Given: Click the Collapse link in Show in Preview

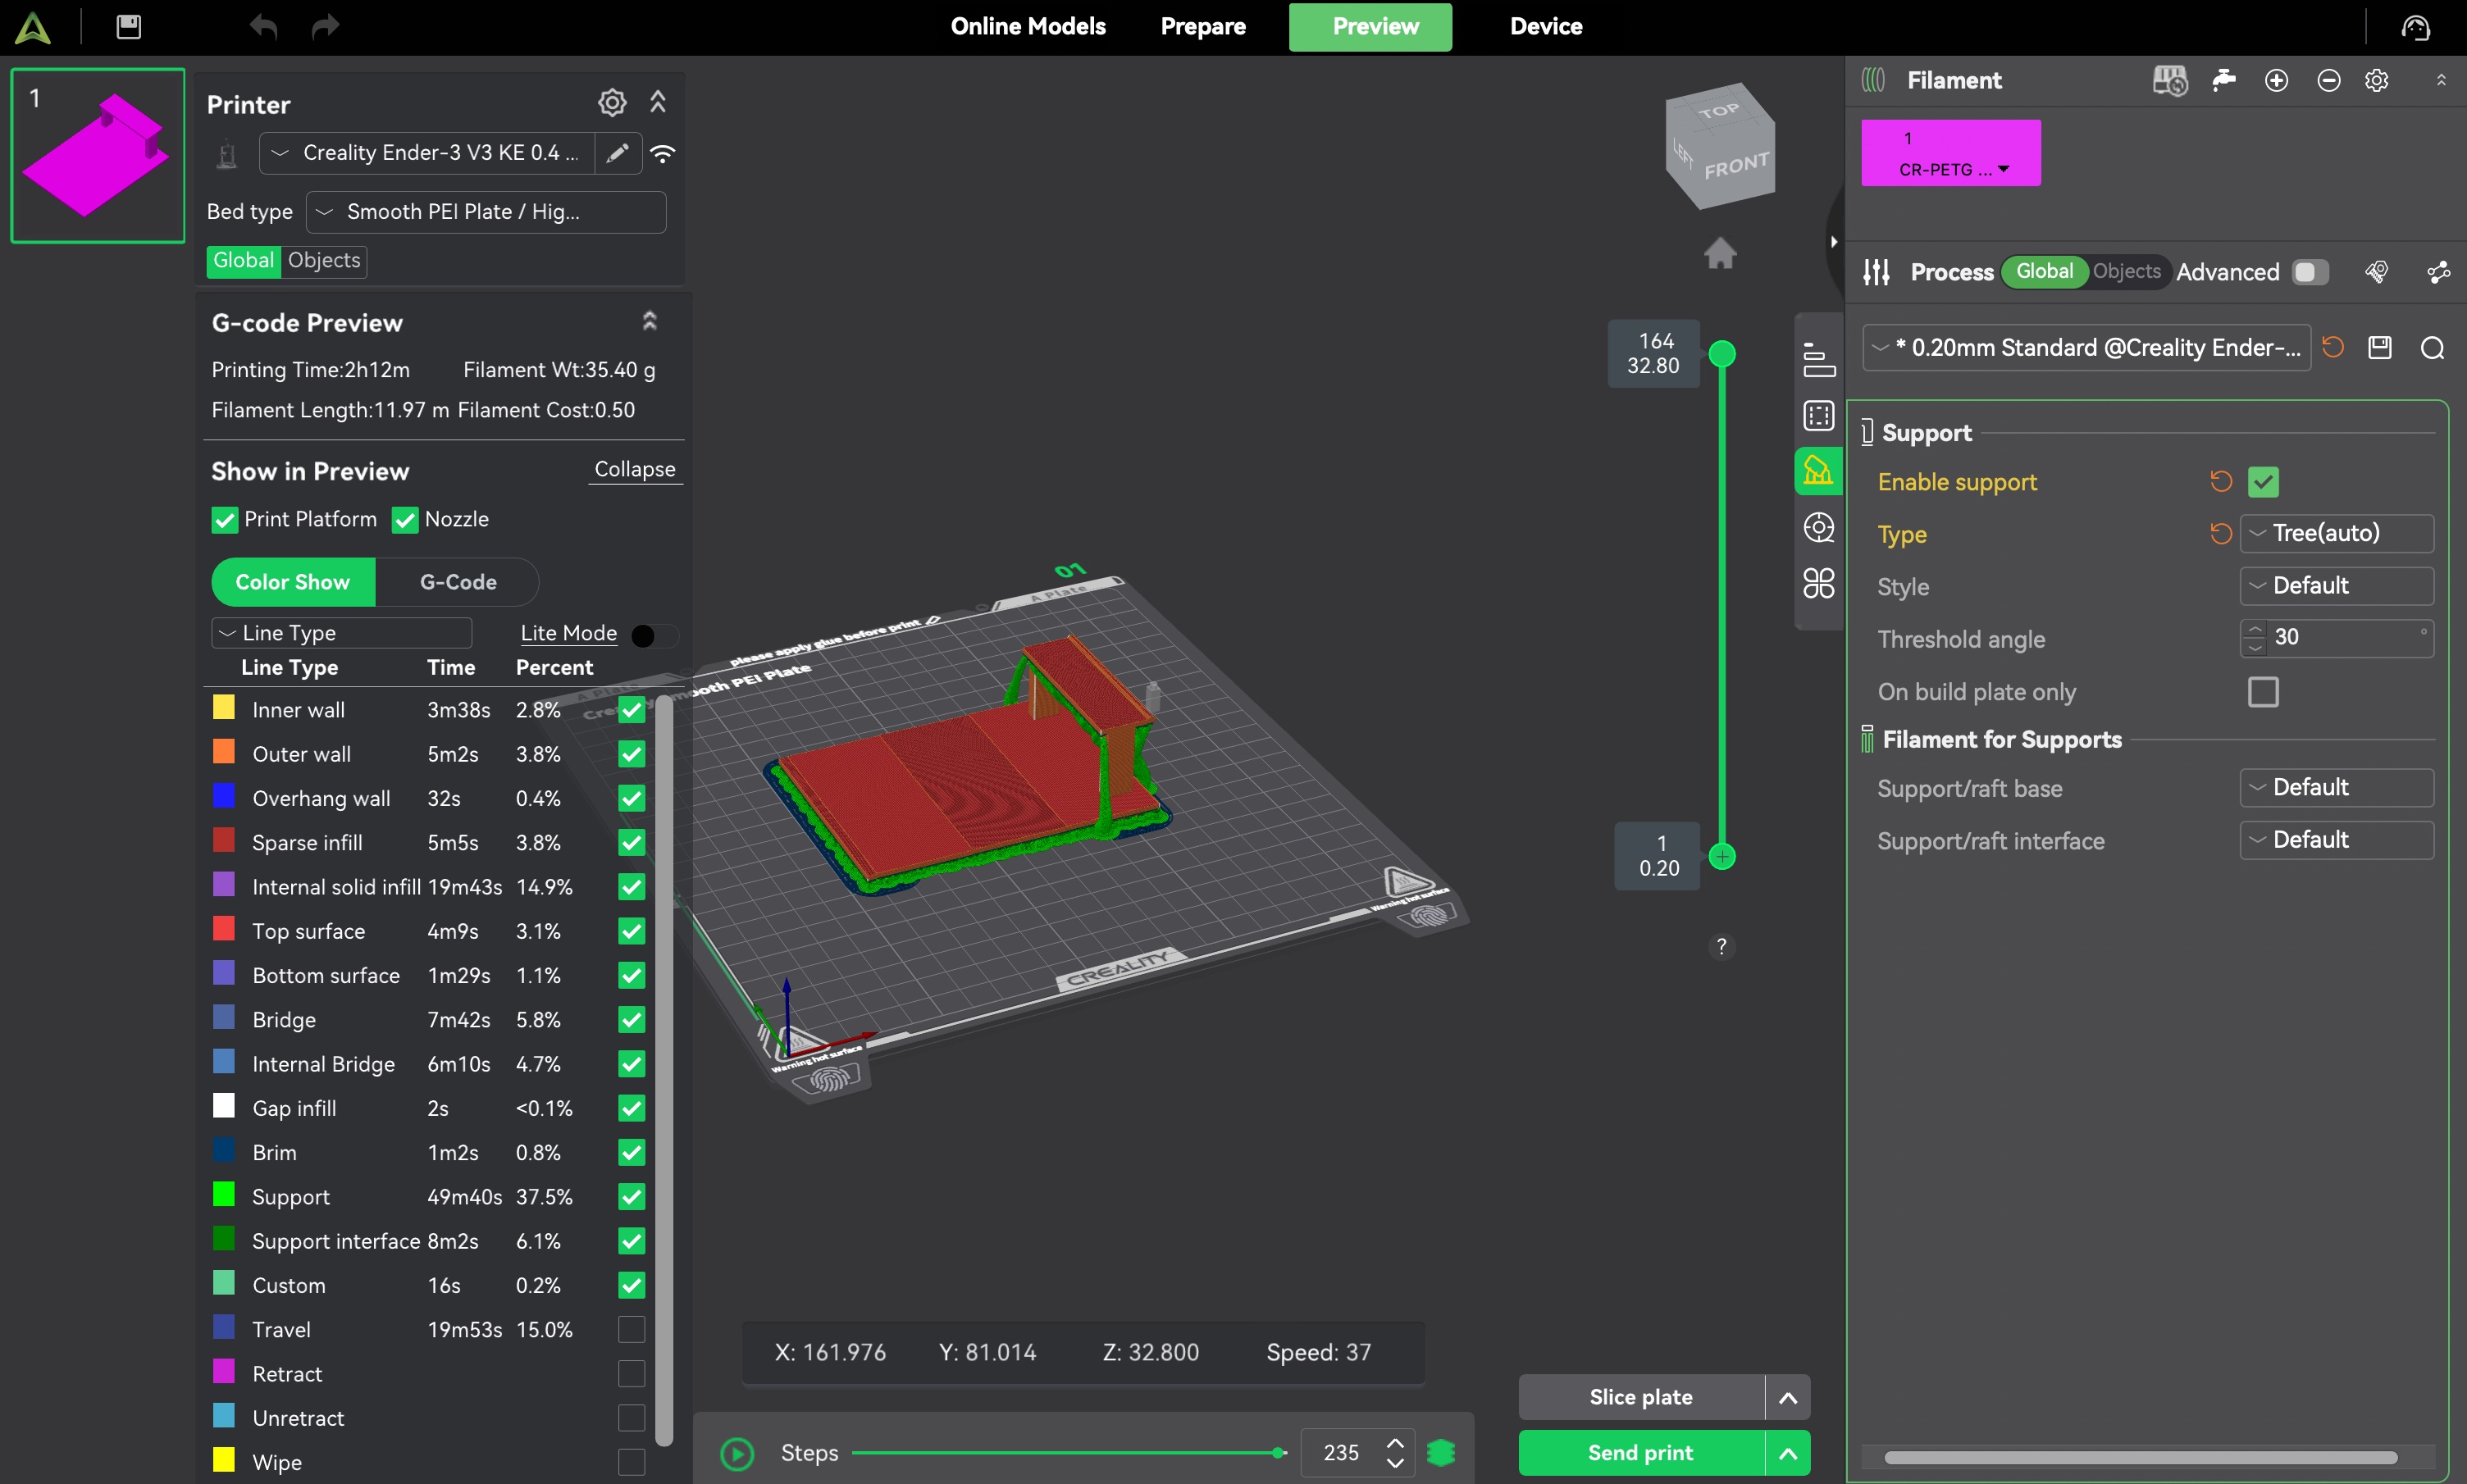Looking at the screenshot, I should tap(635, 469).
